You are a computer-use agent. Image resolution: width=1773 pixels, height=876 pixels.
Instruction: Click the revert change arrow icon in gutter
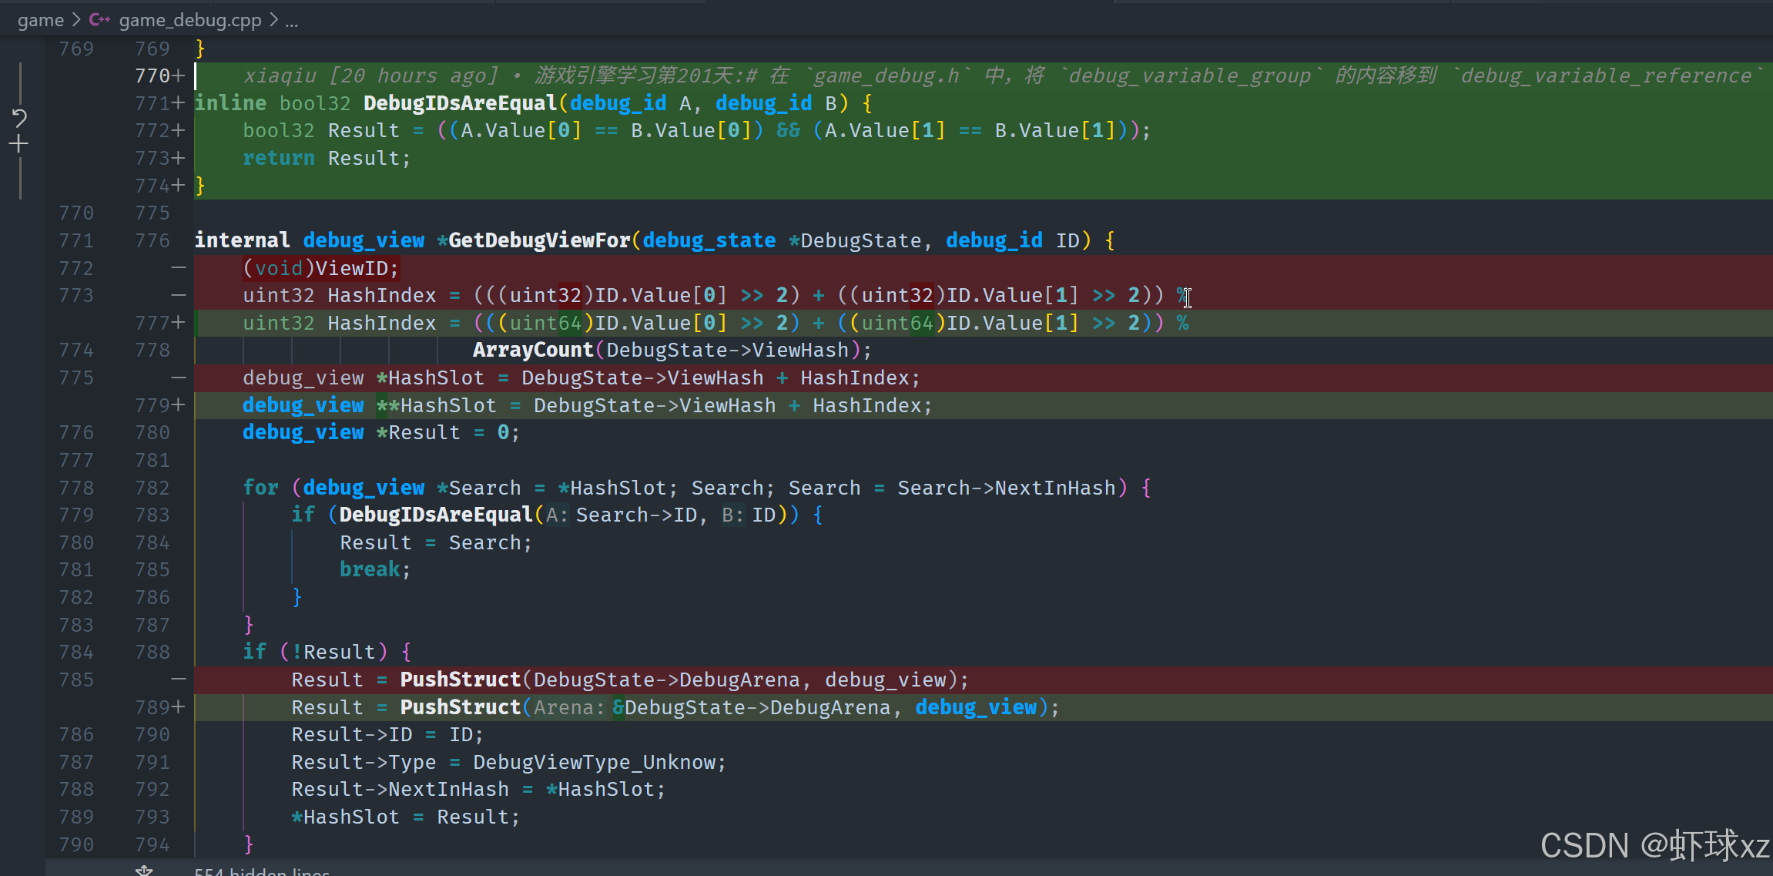tap(19, 118)
